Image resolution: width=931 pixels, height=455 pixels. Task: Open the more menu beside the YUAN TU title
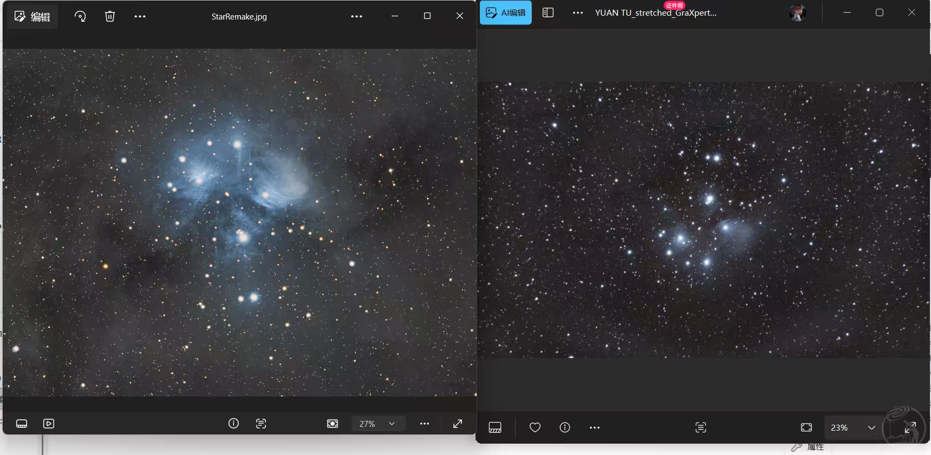[578, 12]
